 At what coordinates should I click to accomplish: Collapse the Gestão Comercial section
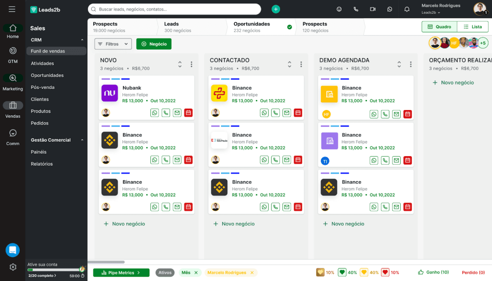click(82, 140)
